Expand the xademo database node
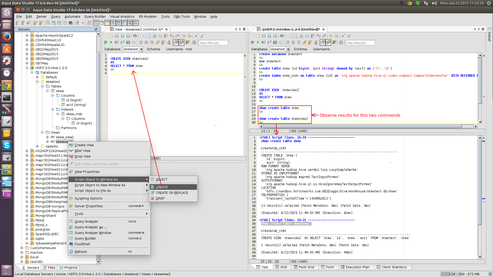Viewport: 493px width, 277px height. 37,146
